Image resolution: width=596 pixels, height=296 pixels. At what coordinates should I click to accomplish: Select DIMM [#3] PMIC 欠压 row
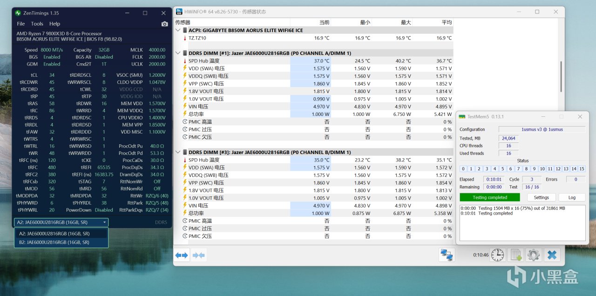[x=314, y=236]
